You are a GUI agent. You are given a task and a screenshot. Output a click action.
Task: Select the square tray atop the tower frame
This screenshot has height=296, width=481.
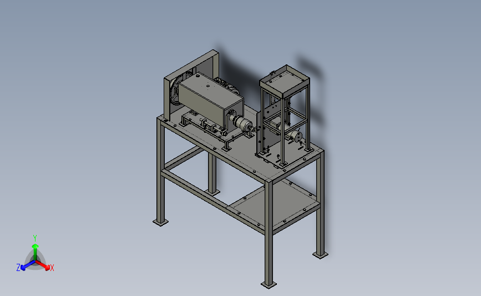coord(285,82)
